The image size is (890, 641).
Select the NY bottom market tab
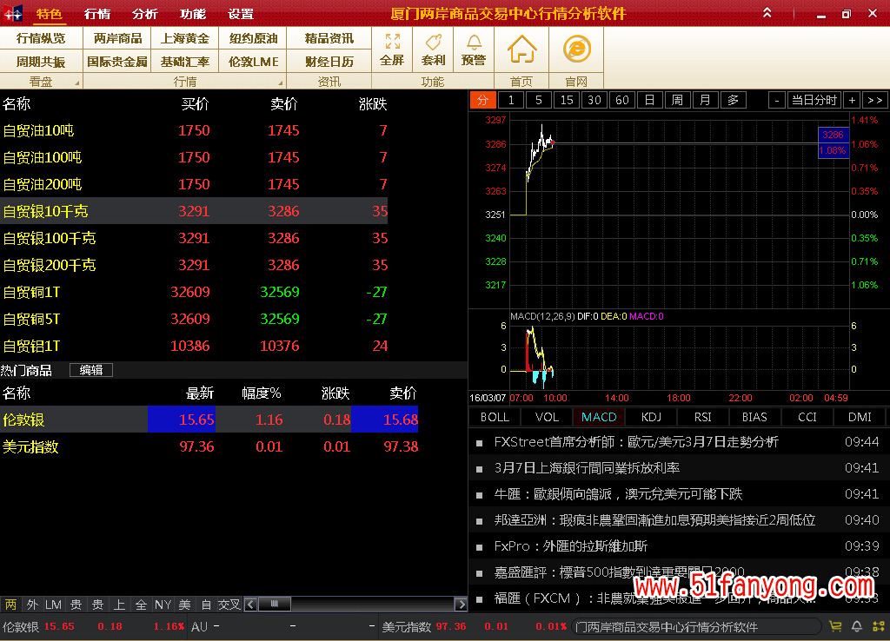click(x=163, y=605)
